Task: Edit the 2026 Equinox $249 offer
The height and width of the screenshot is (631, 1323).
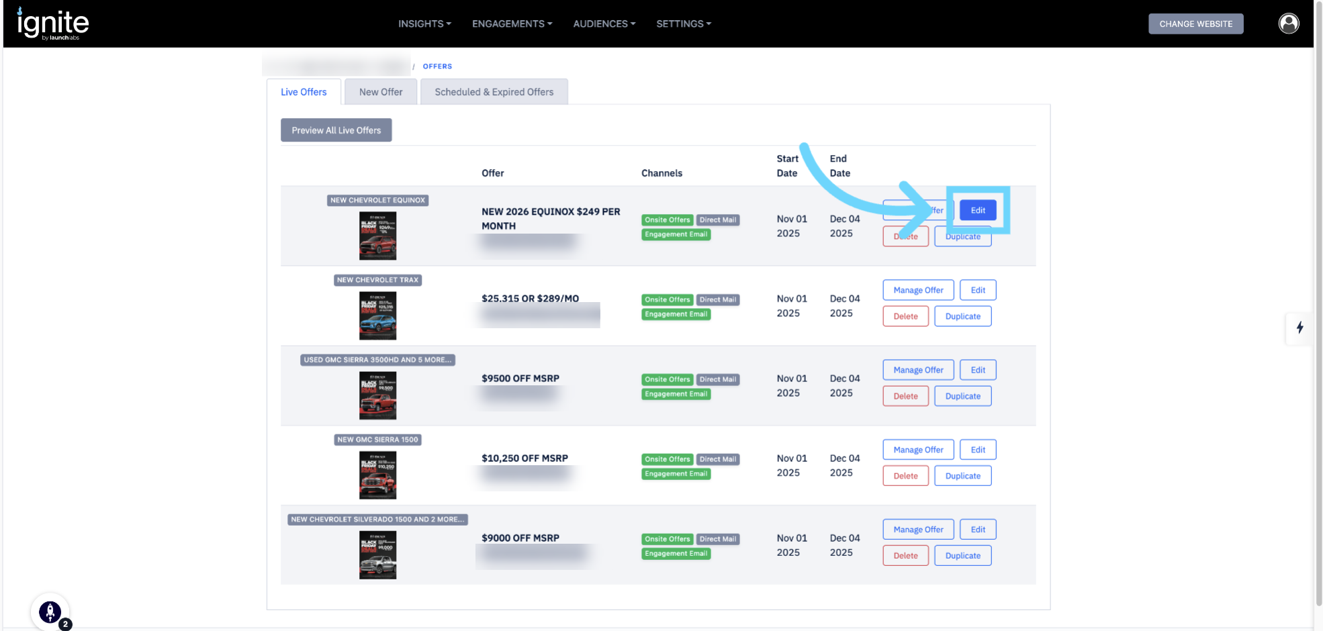Action: (978, 210)
